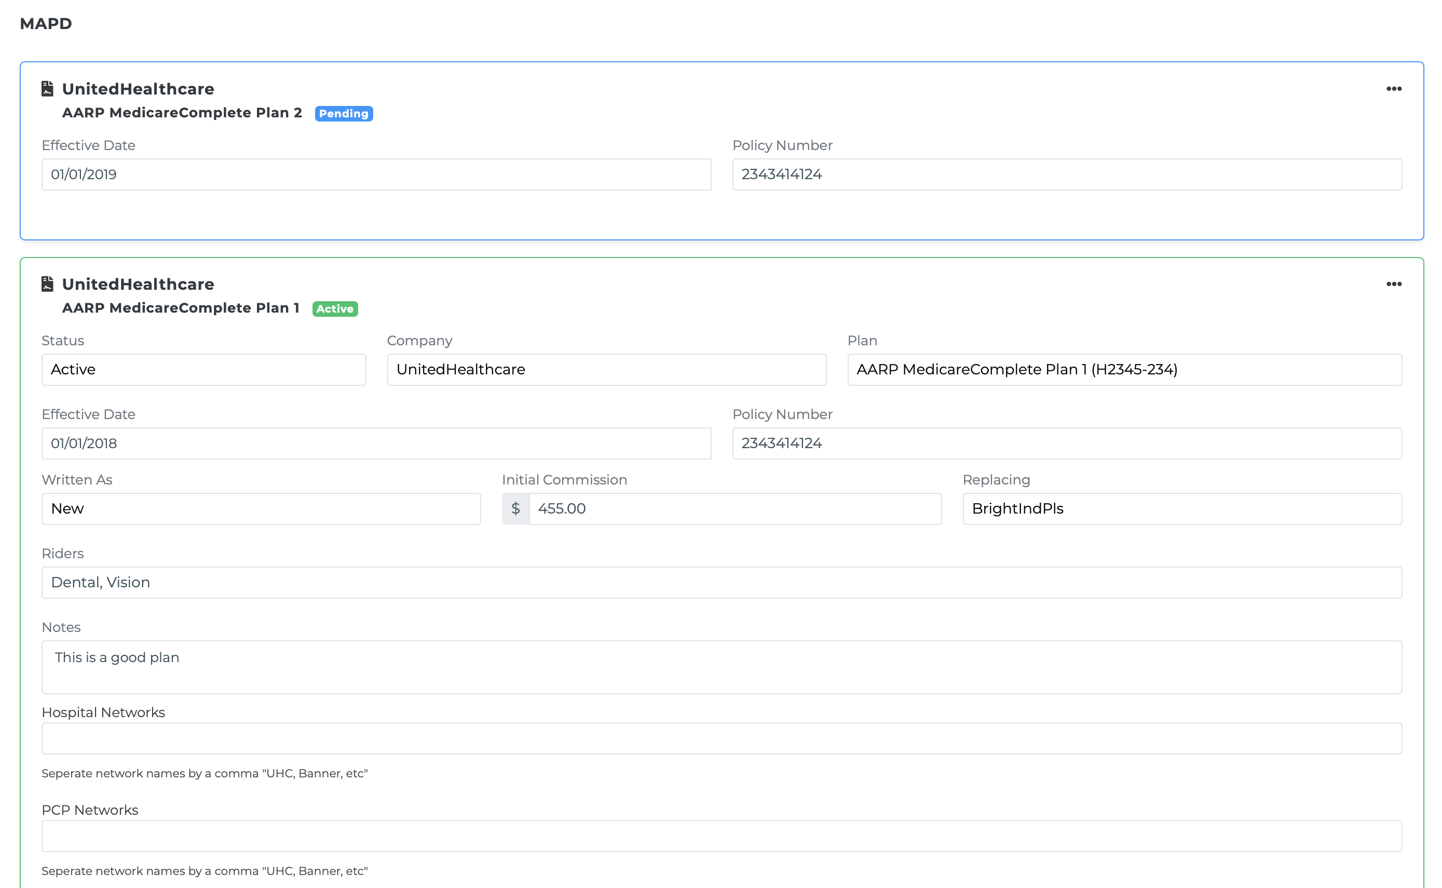
Task: Click the helper text under Hospital Networks
Action: tap(205, 773)
